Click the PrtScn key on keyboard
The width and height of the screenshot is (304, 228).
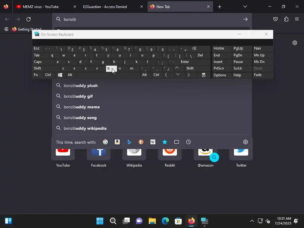click(x=222, y=68)
